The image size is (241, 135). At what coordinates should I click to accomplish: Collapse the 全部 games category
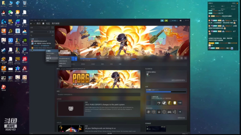(x=30, y=39)
